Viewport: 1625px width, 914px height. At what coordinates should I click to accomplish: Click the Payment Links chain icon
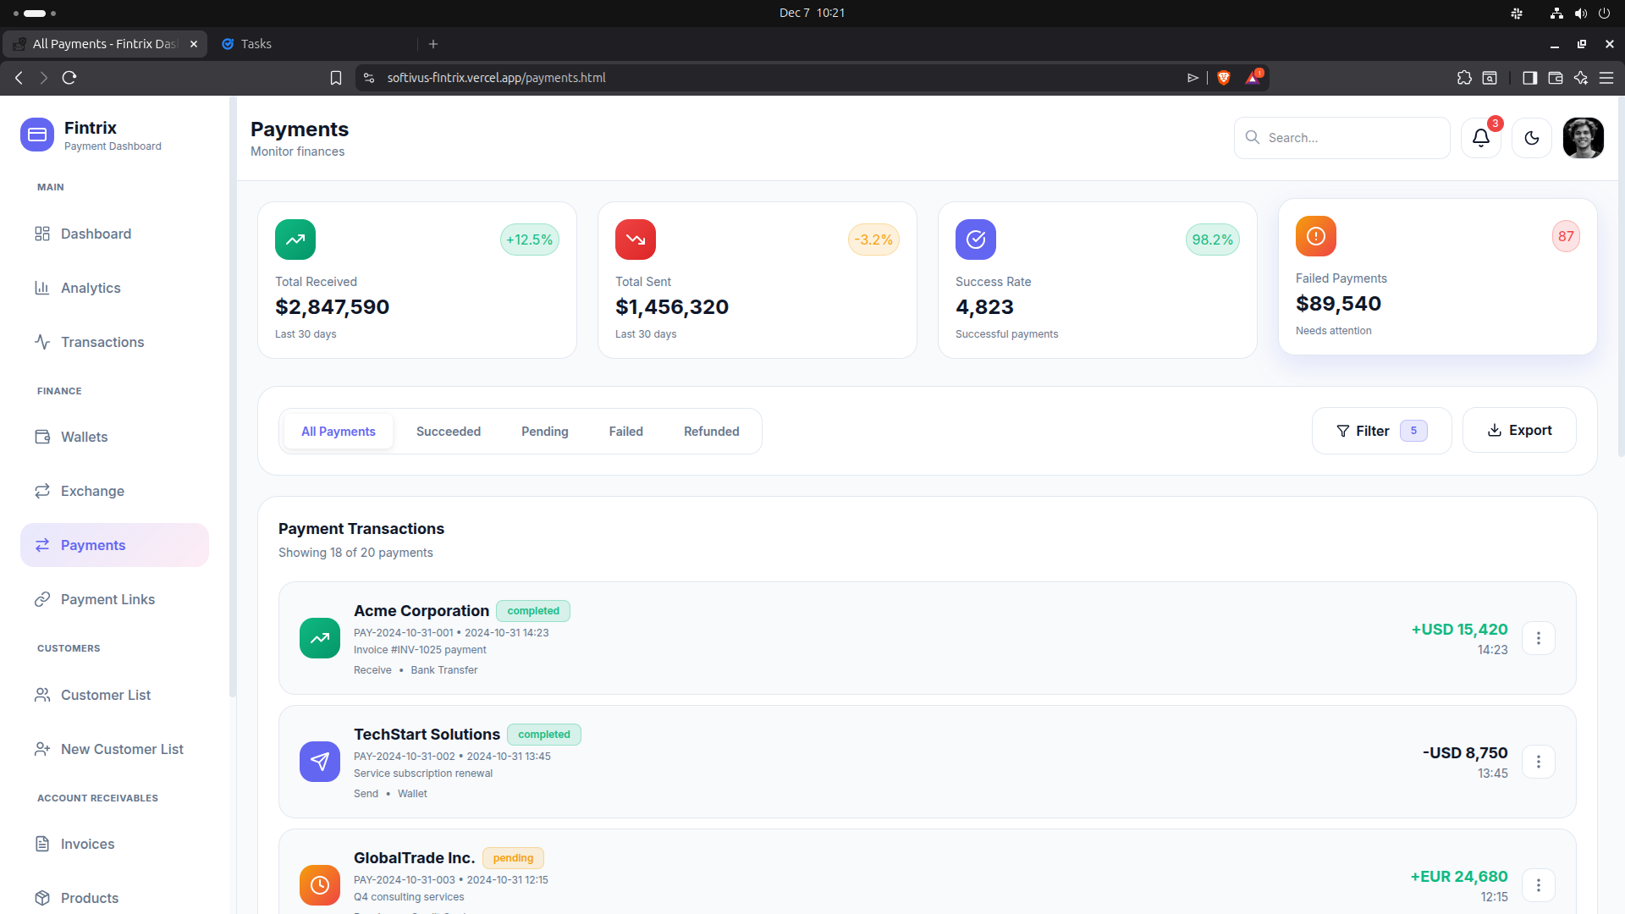point(42,599)
